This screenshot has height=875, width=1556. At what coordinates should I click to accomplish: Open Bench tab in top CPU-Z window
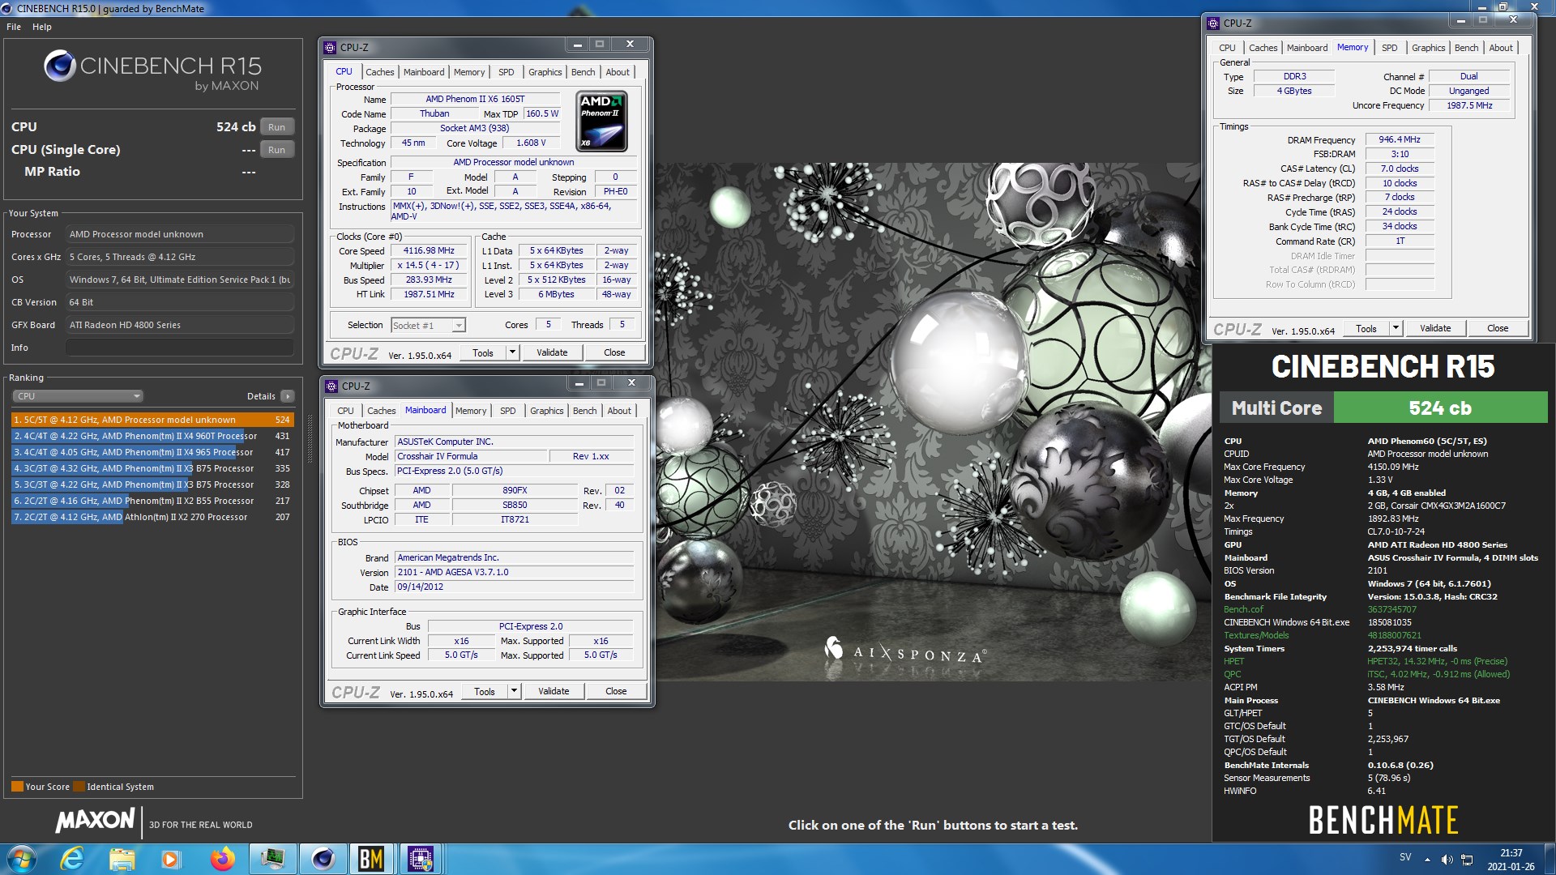click(x=583, y=72)
